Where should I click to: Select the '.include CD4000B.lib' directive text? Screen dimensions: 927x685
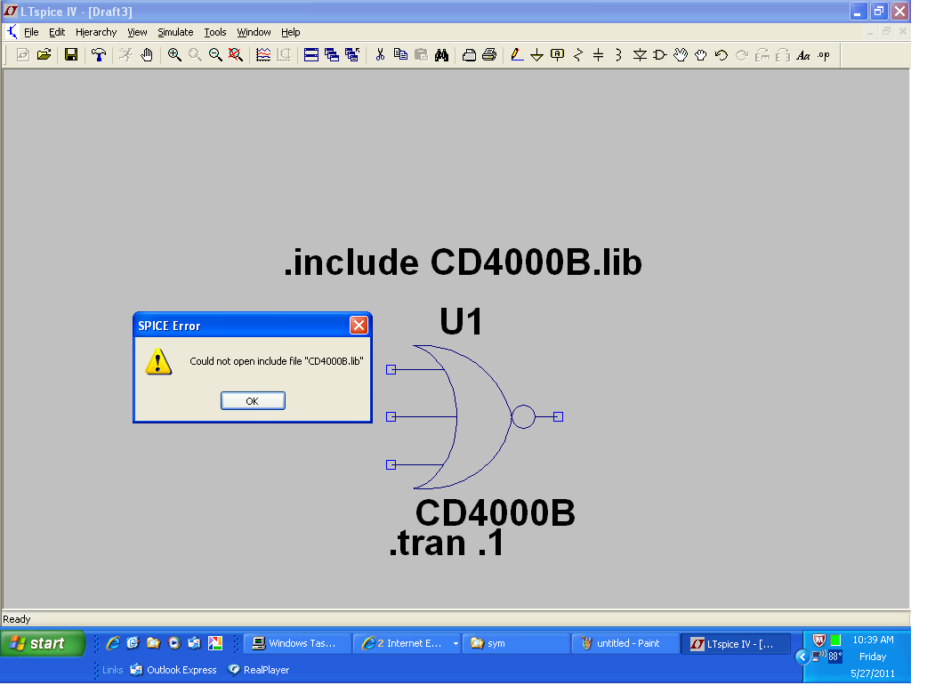(x=463, y=262)
